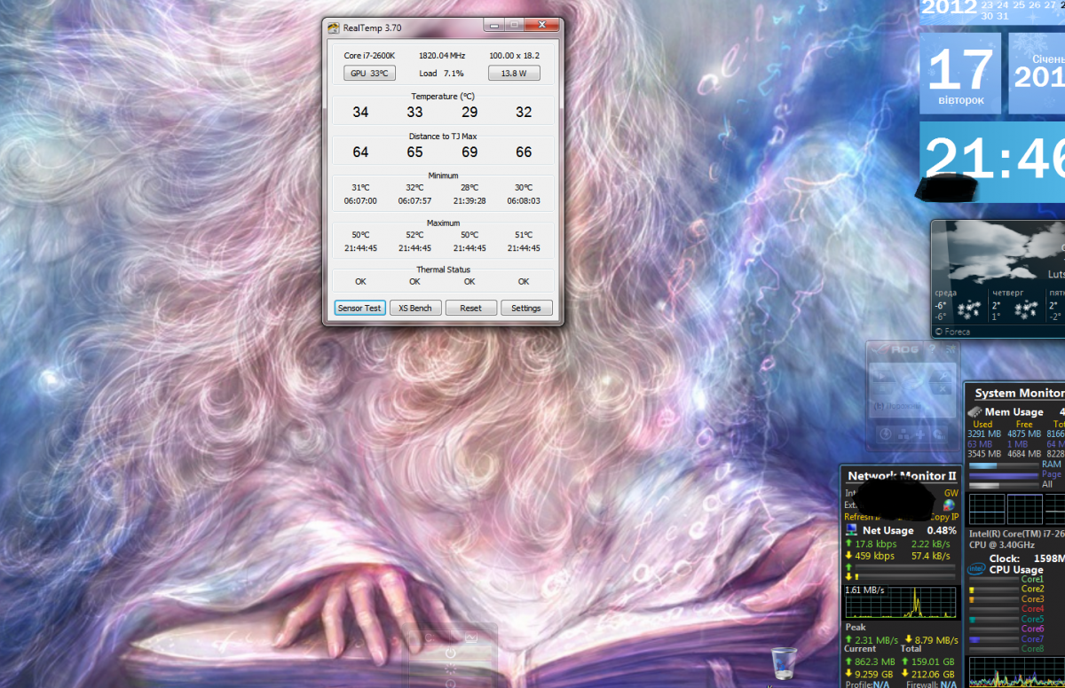The height and width of the screenshot is (688, 1065).
Task: Click the Intel logo beside CPU Usage
Action: (x=977, y=569)
